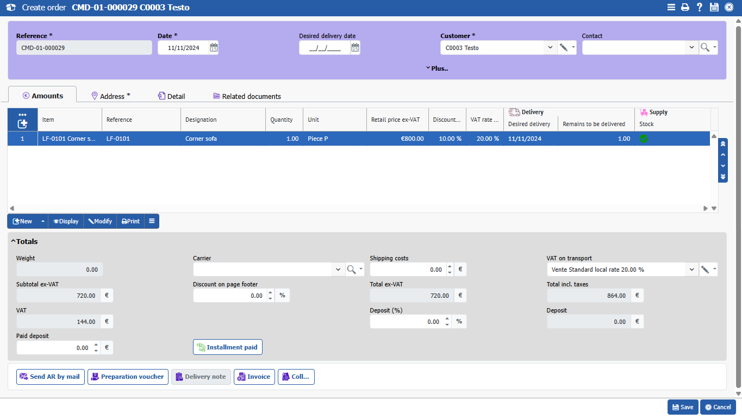Edit customer with the pencil icon

[x=564, y=48]
